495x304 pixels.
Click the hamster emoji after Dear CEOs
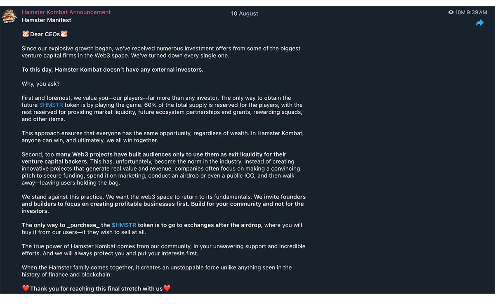coord(64,34)
